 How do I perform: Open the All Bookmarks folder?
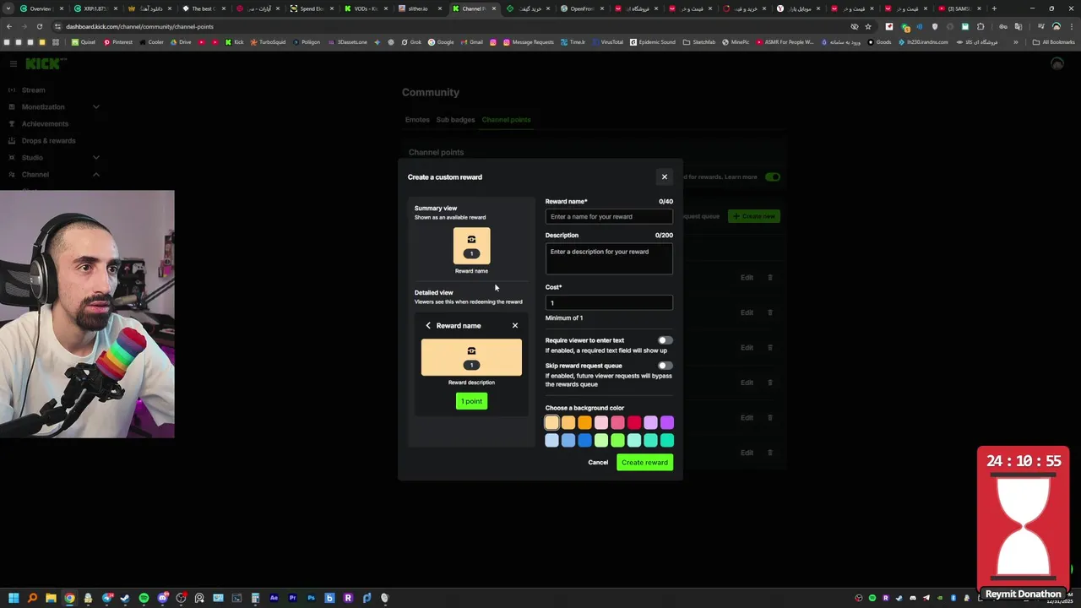(x=1054, y=41)
